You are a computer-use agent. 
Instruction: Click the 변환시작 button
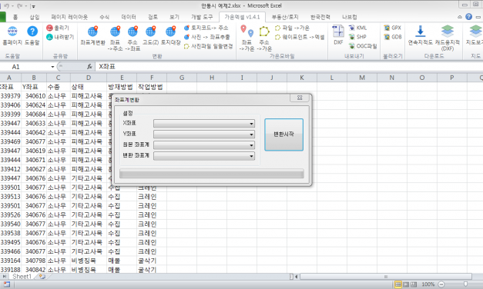point(283,135)
